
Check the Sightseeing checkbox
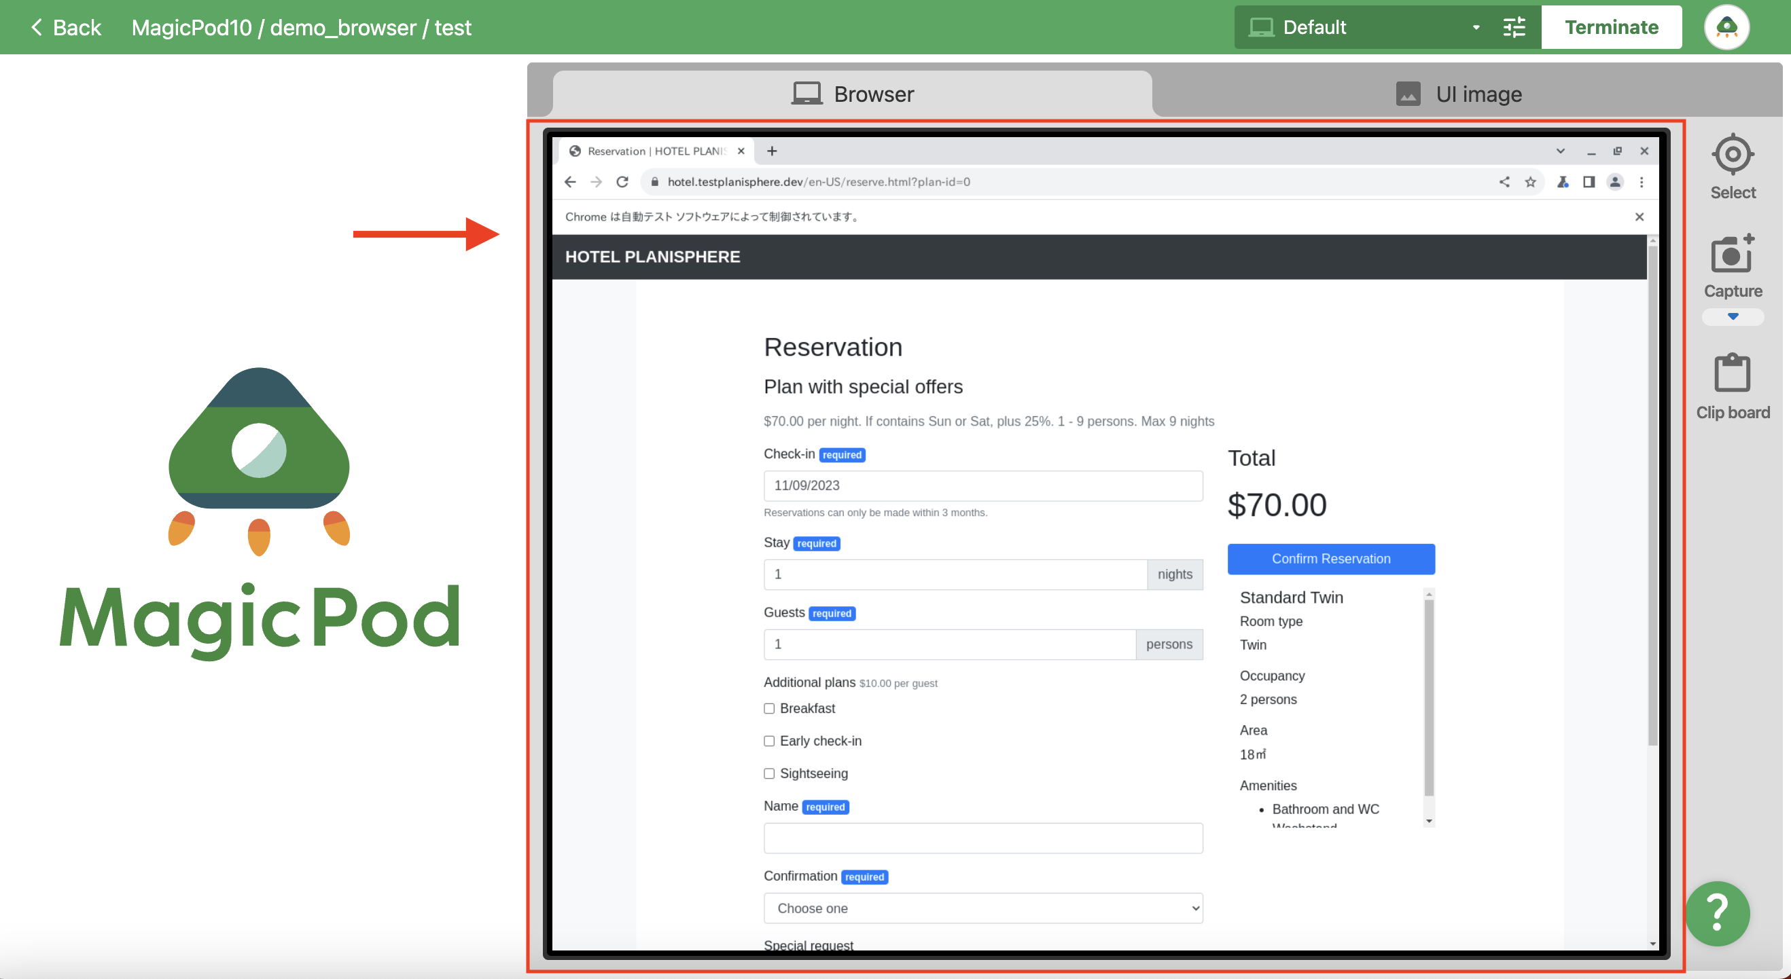(769, 774)
